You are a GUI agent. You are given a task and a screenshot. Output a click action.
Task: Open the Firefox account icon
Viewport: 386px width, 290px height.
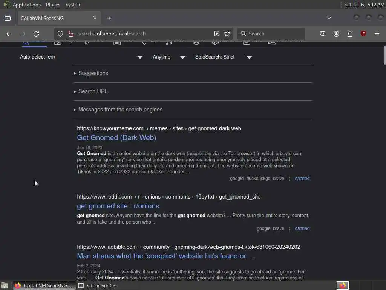[x=336, y=34]
